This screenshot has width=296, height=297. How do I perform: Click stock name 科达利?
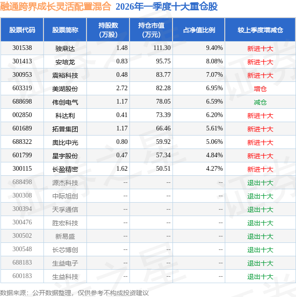65,116
